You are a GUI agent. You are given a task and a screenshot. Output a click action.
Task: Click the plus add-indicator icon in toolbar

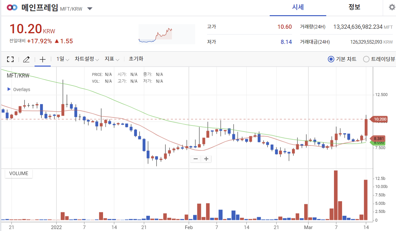tap(42, 59)
